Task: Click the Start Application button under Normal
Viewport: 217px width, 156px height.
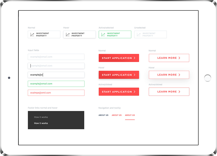Action: click(119, 58)
